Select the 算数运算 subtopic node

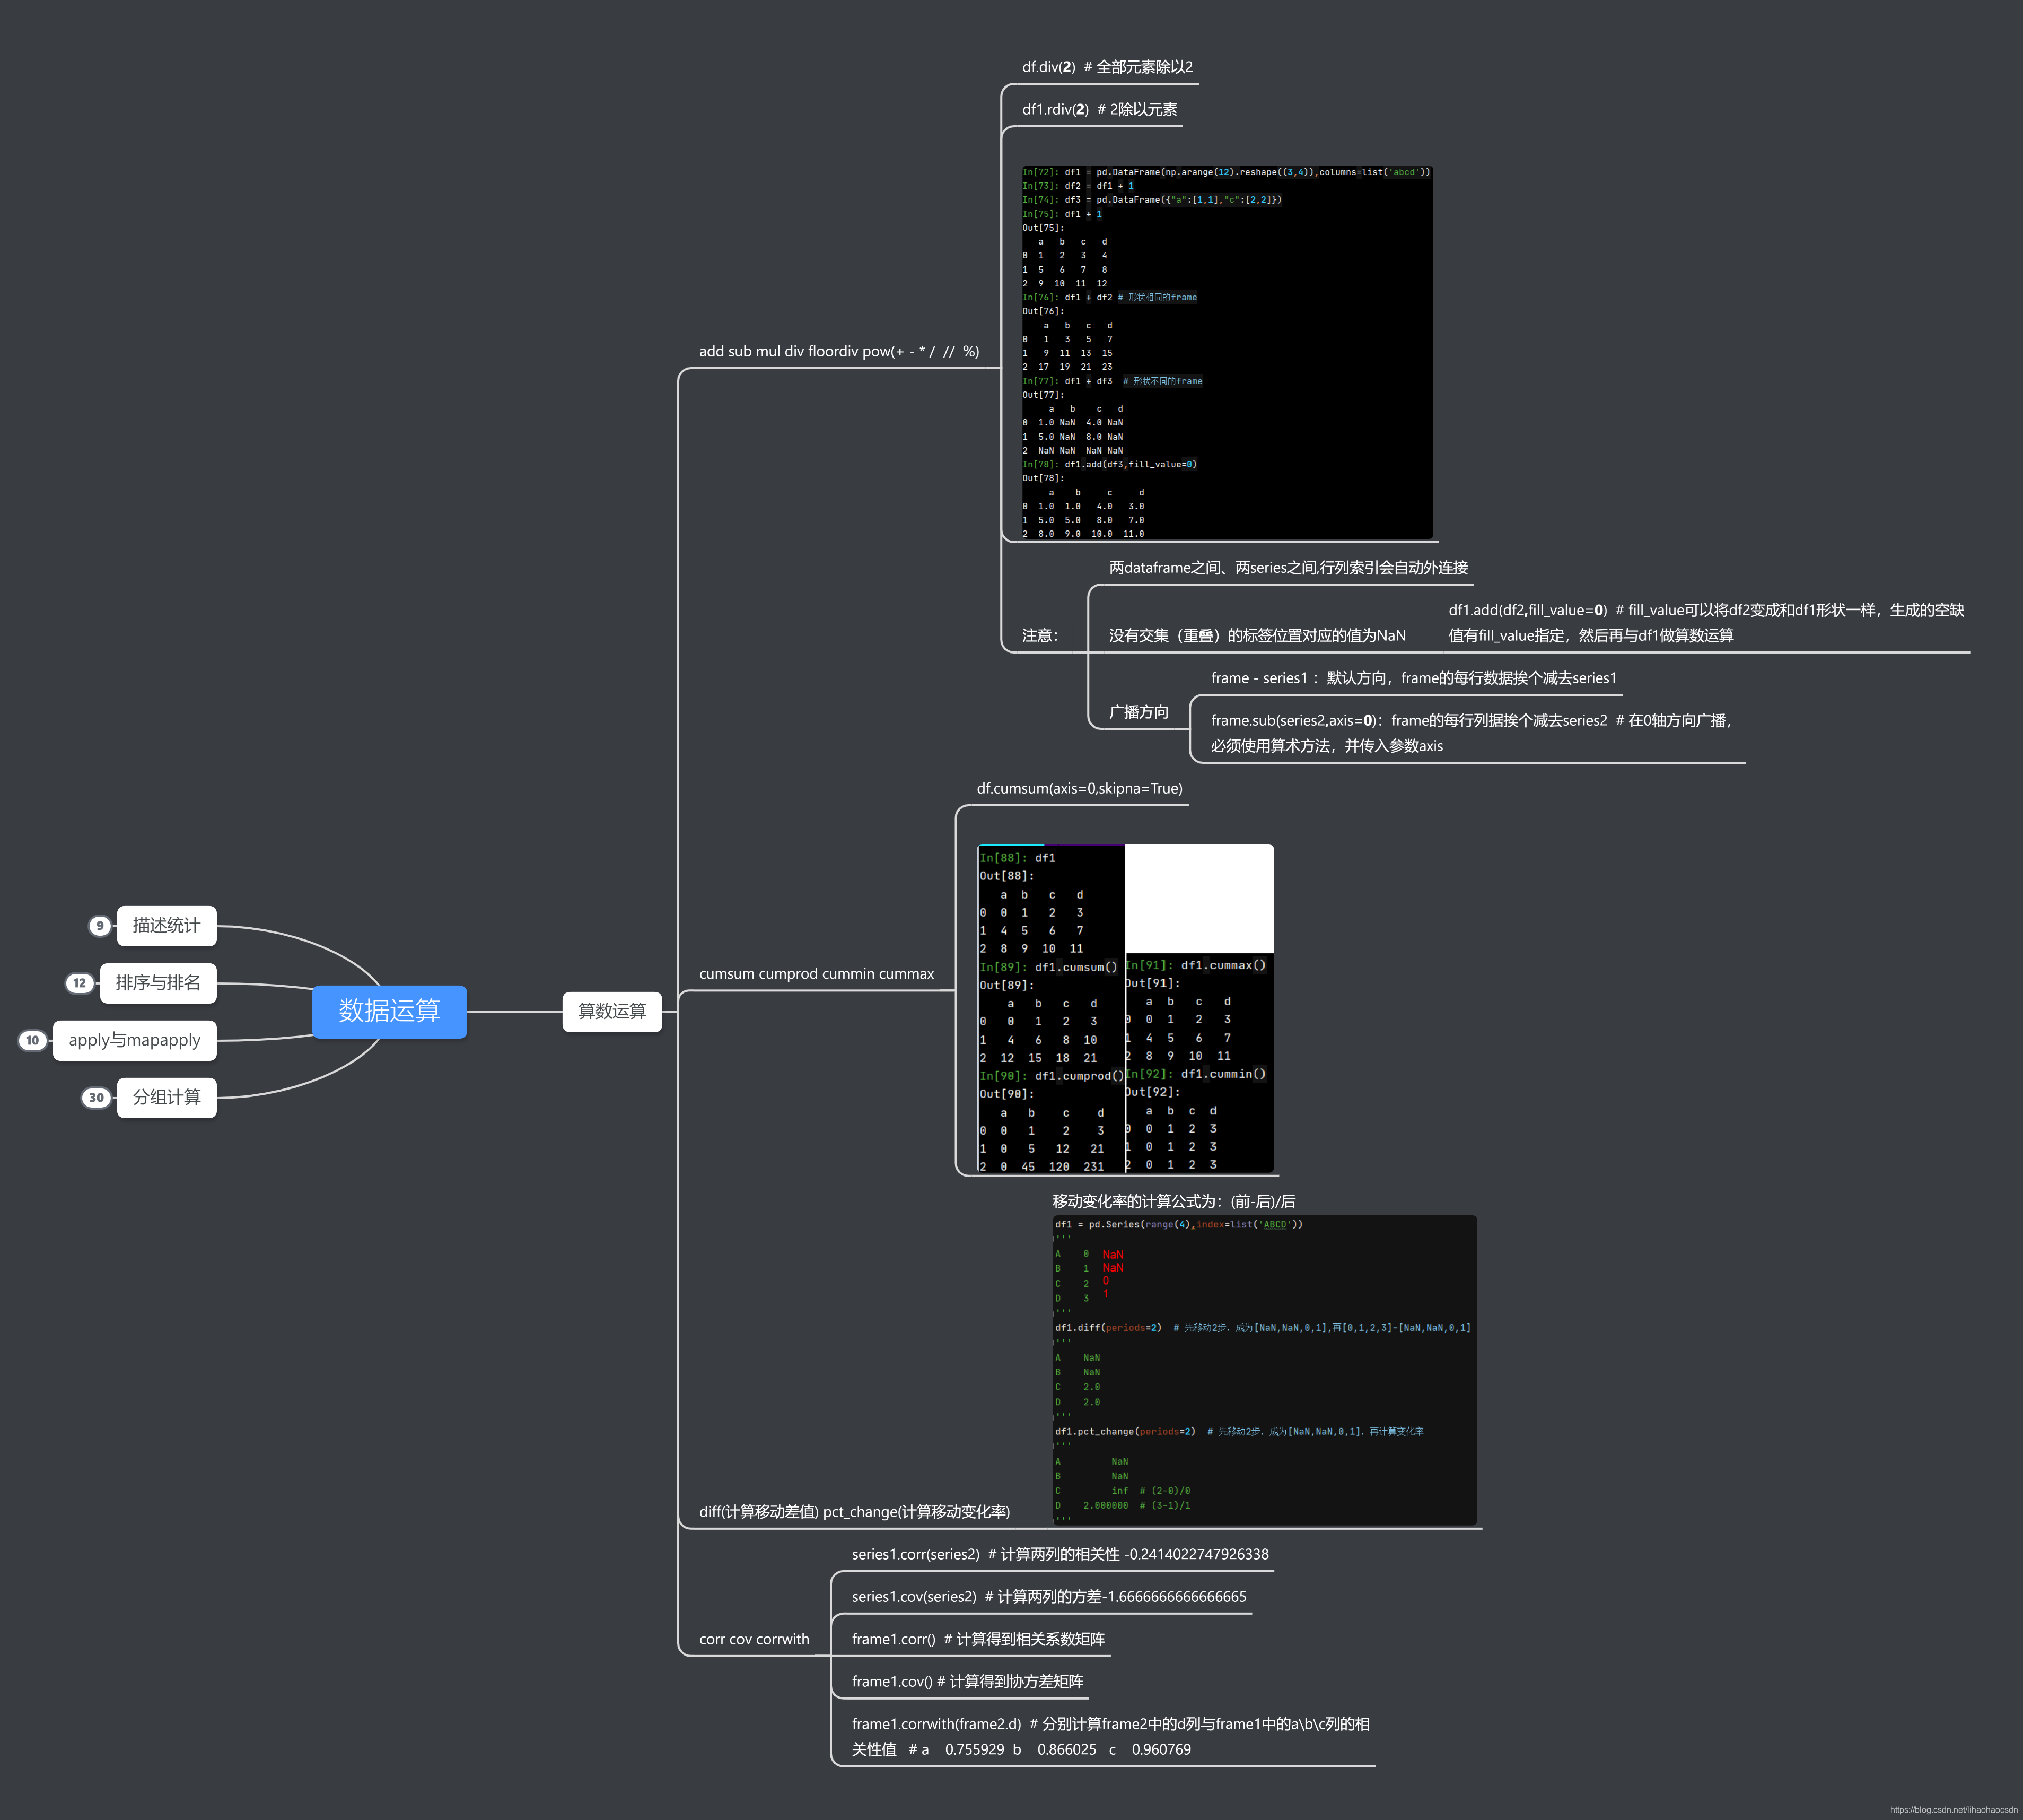[x=612, y=1011]
